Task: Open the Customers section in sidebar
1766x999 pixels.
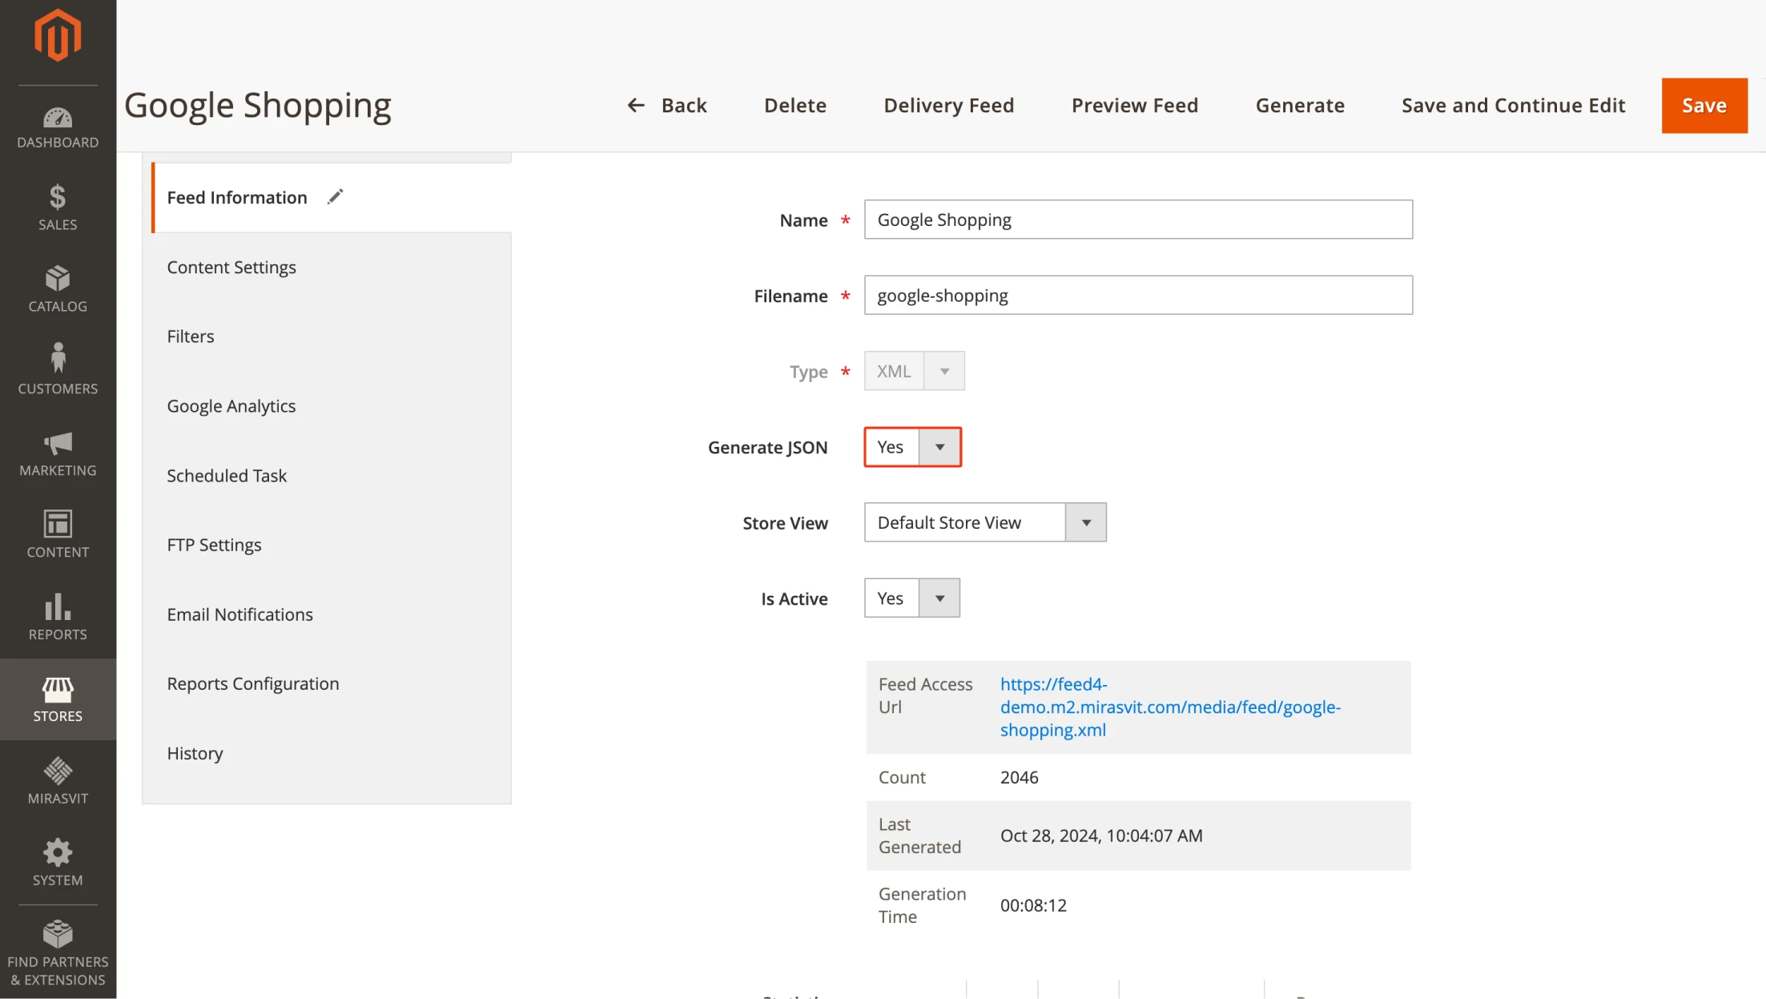Action: point(57,370)
